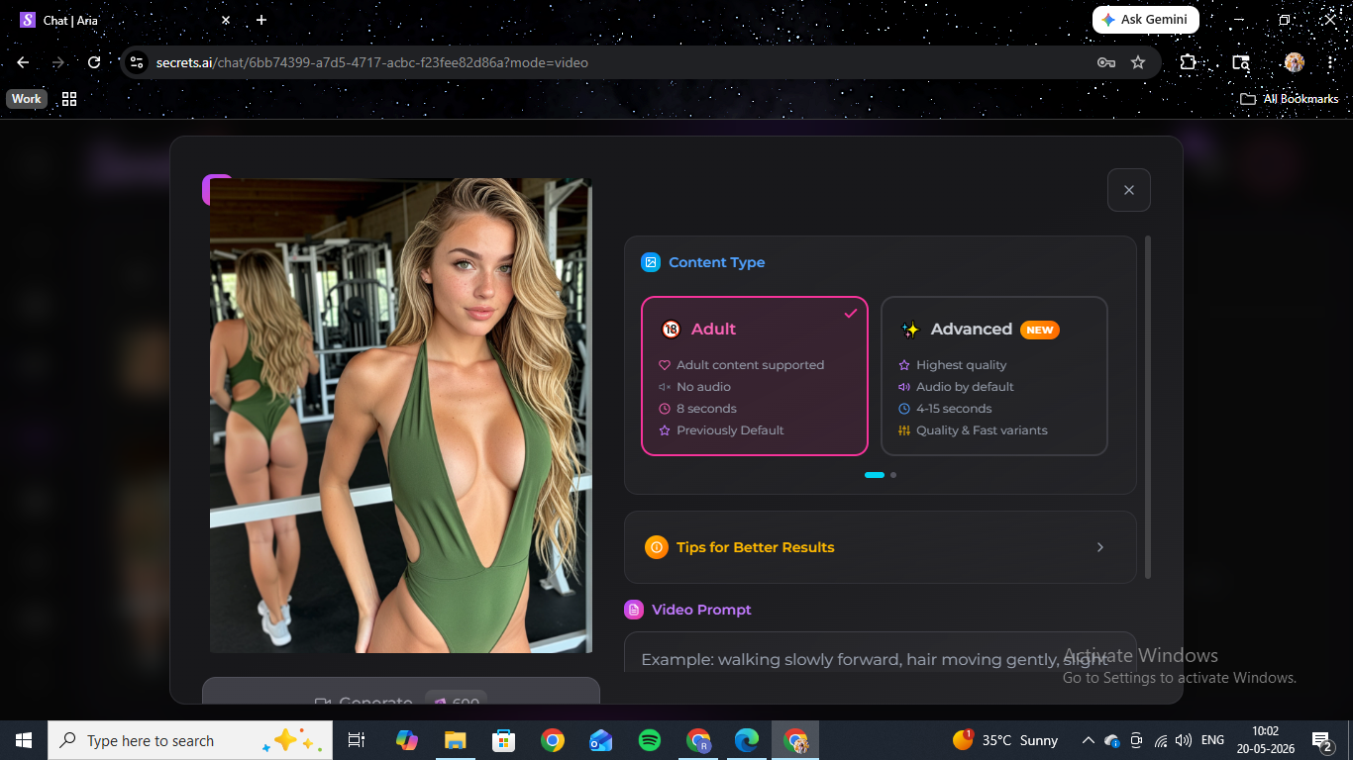Open the Work bookmarks folder

coord(27,99)
